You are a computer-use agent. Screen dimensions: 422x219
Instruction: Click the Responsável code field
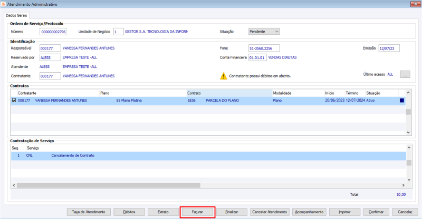[50, 48]
